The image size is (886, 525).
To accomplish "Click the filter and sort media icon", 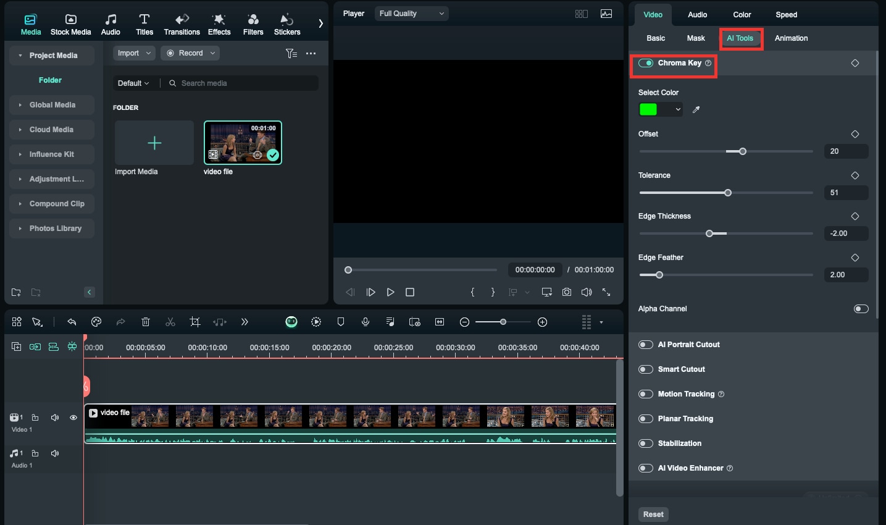I will [291, 54].
